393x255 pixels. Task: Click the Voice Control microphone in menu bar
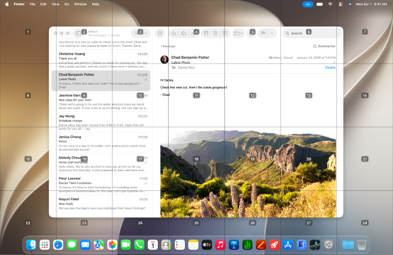click(308, 4)
